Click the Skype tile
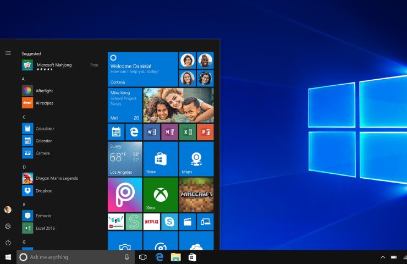This screenshot has width=407, height=264. pos(169,222)
